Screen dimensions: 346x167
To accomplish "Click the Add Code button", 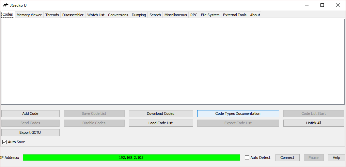I will click(30, 114).
